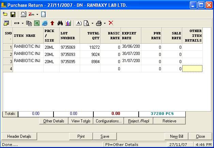Maximize the Purchase Return window
Screen dimensions: 214x148
point(201,5)
